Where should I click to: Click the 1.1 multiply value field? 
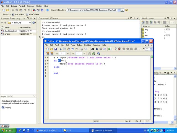(x=79, y=53)
